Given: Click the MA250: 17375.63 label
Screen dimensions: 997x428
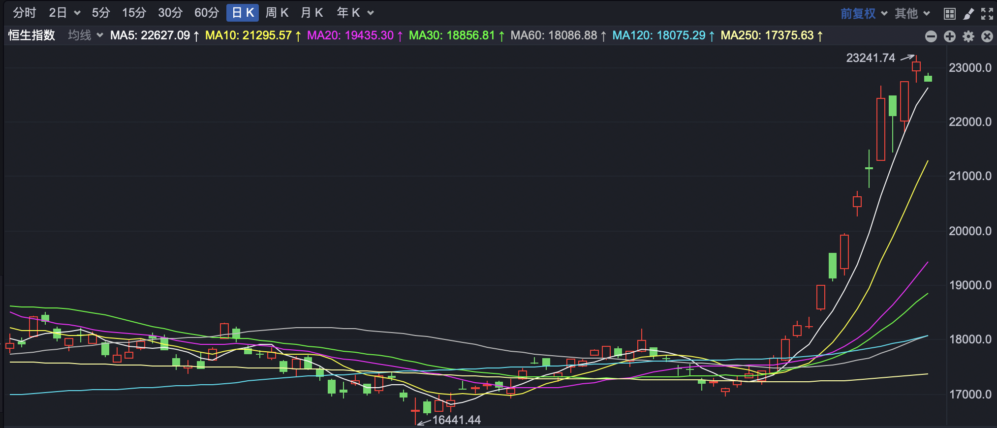Looking at the screenshot, I should point(772,35).
